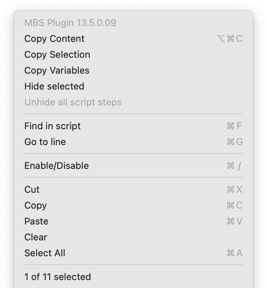Click the plain Copy menu item
Image resolution: width=267 pixels, height=288 pixels.
point(35,205)
